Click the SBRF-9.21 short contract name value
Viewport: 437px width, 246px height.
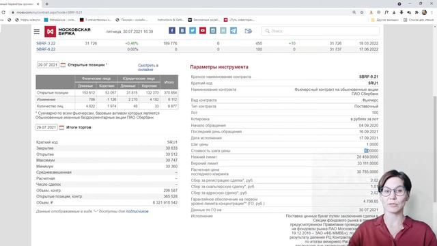click(x=369, y=77)
